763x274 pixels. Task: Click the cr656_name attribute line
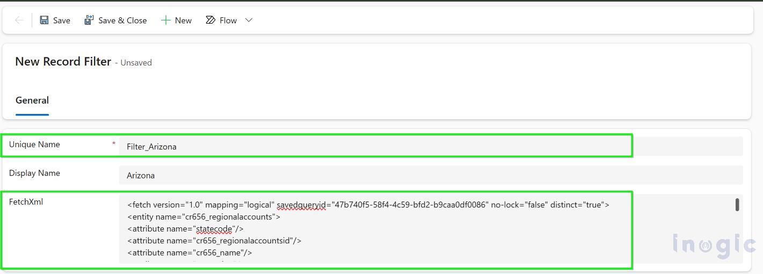pyautogui.click(x=190, y=253)
